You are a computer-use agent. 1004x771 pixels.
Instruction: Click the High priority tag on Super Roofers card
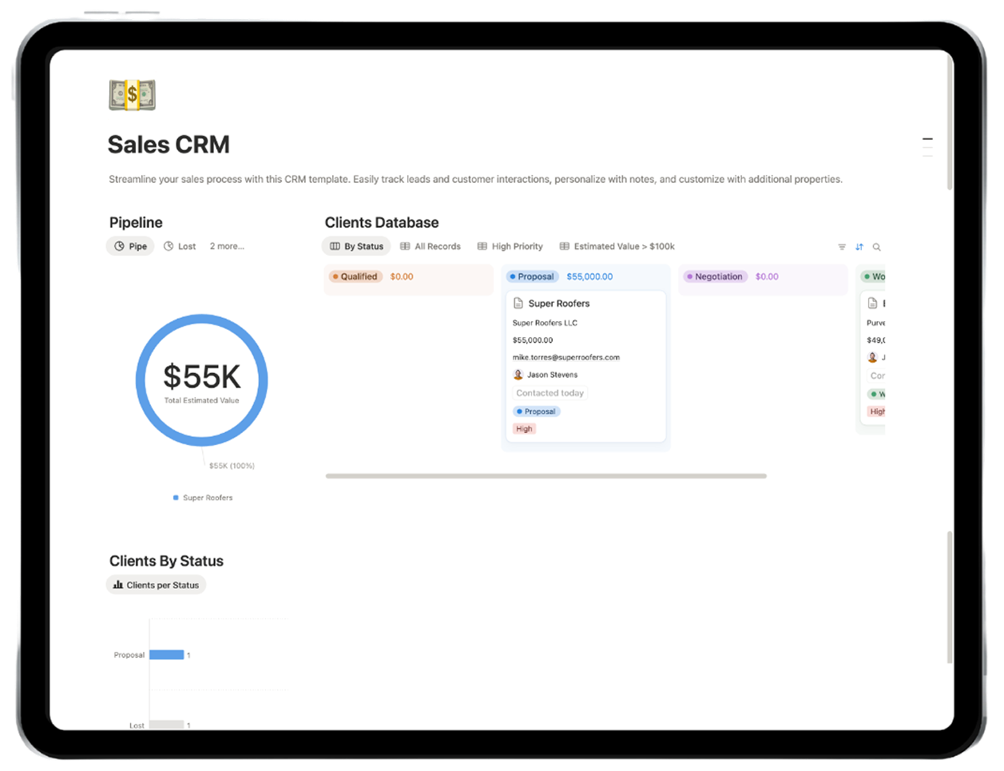pos(524,429)
